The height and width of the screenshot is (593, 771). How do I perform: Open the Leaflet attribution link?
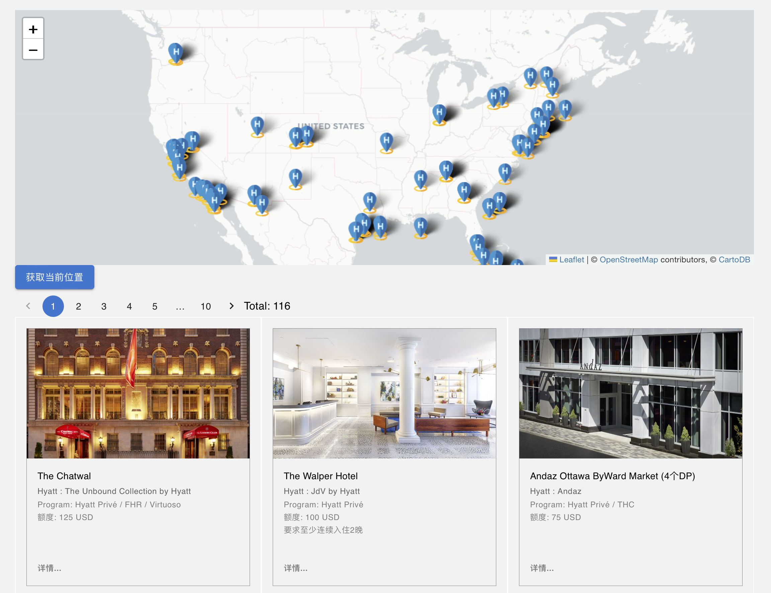[x=571, y=260]
